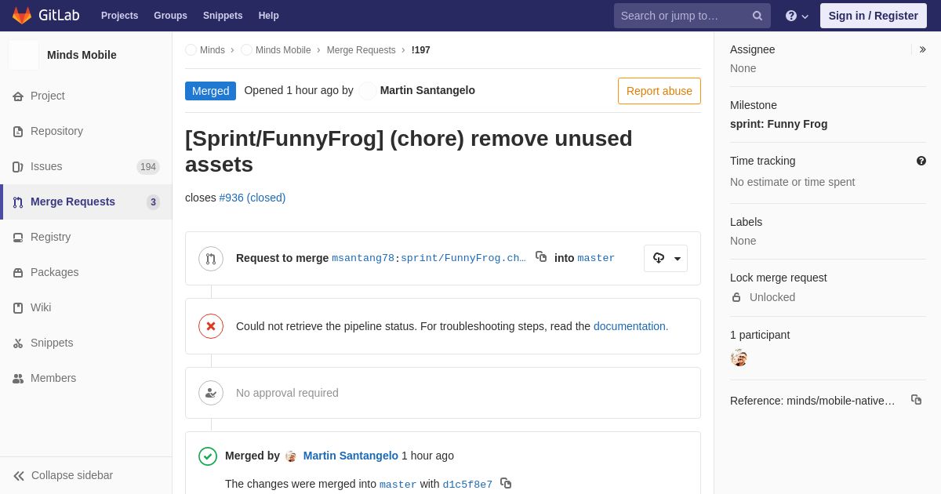Click the GitLab fox logo
This screenshot has height=494, width=941.
[22, 16]
